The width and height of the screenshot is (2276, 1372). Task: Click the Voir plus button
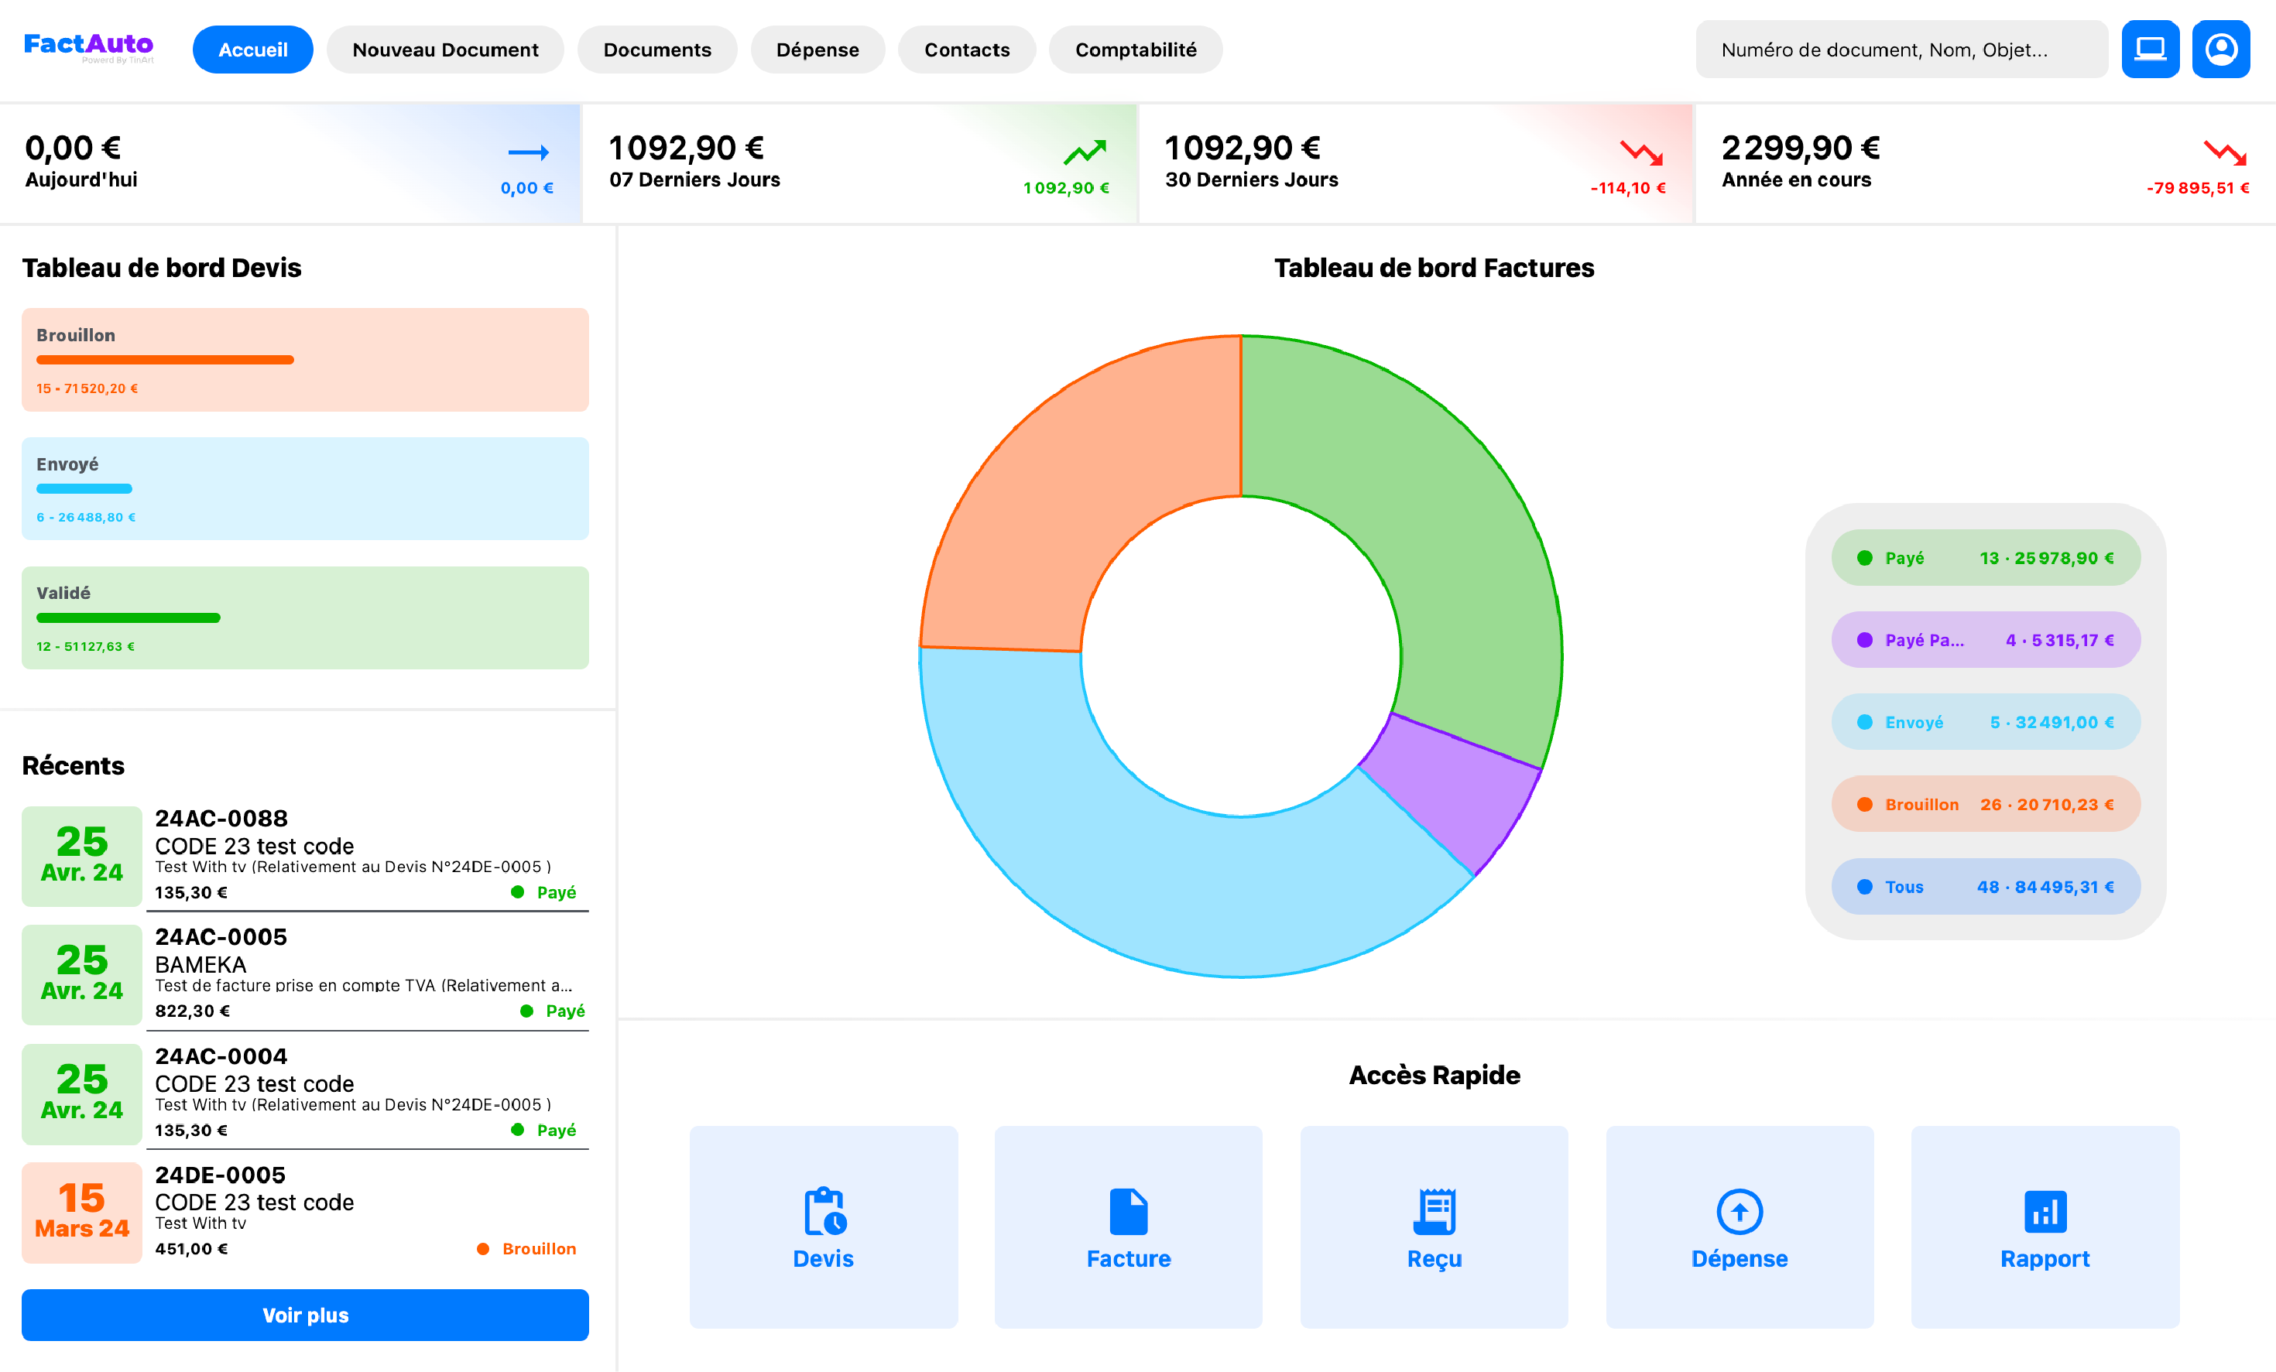tap(305, 1315)
